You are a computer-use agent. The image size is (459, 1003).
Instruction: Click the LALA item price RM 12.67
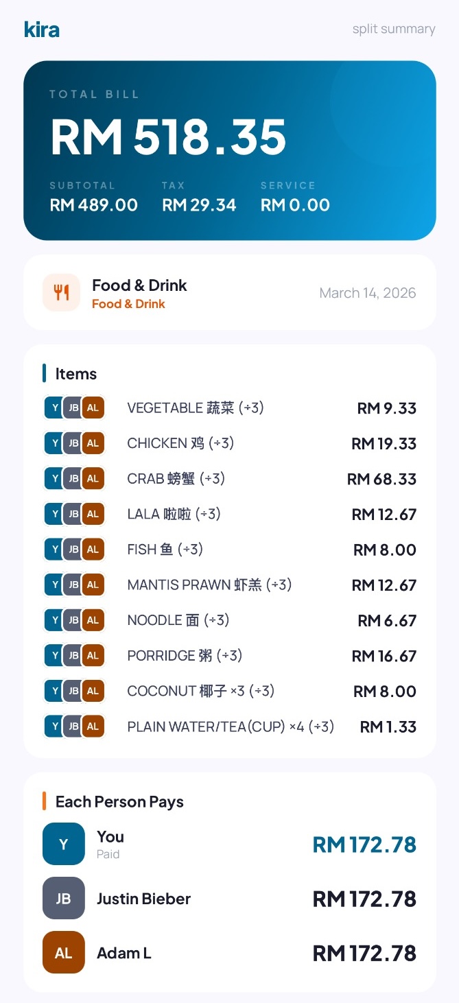(384, 515)
